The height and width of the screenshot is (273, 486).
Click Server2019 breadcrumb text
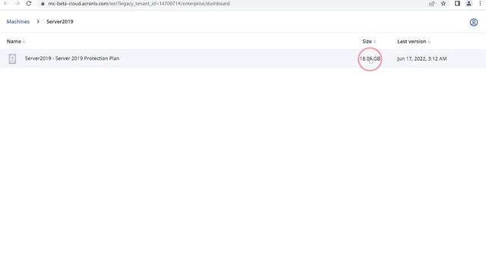point(60,22)
